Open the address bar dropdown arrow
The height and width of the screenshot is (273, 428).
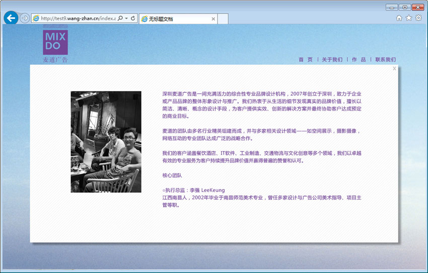[126, 18]
